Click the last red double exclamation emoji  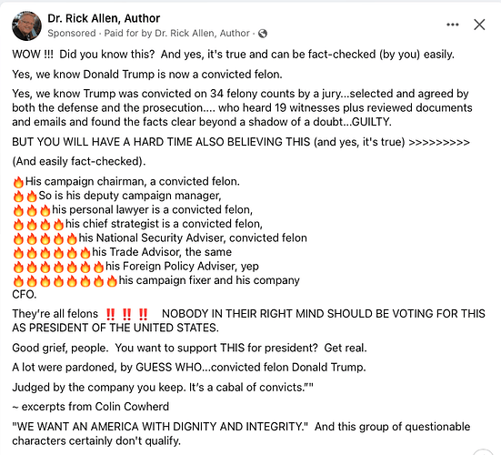pos(143,314)
